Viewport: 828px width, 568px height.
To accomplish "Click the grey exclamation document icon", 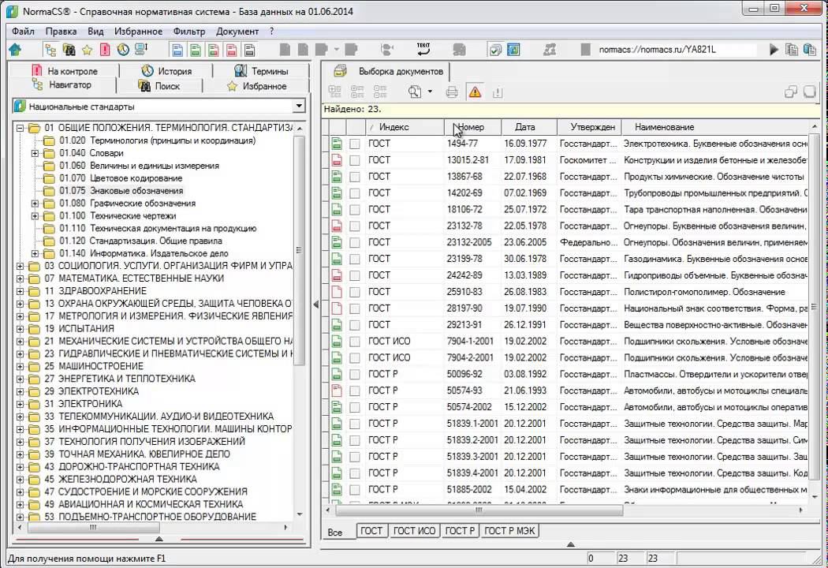I will (x=498, y=92).
